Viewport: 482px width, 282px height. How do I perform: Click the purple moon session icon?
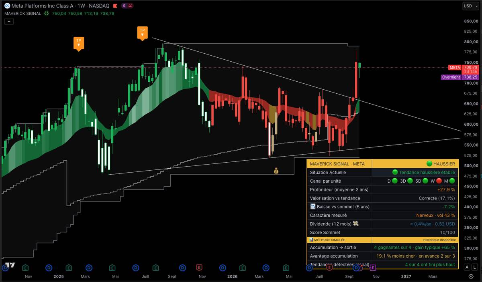(x=124, y=6)
